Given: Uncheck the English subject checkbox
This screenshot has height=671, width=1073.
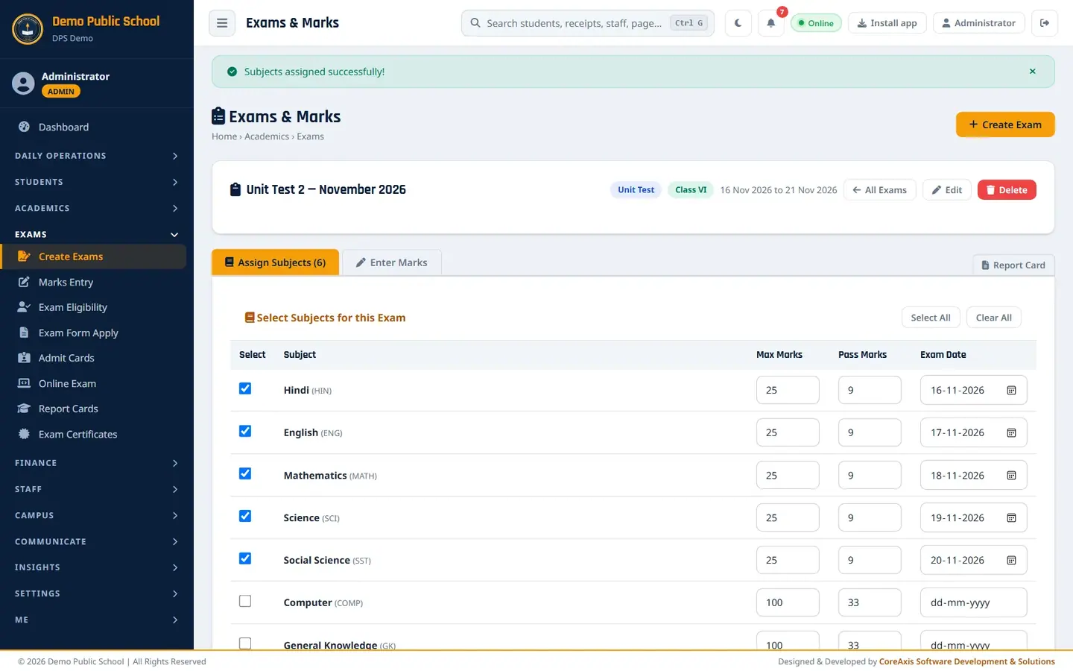Looking at the screenshot, I should click(245, 431).
